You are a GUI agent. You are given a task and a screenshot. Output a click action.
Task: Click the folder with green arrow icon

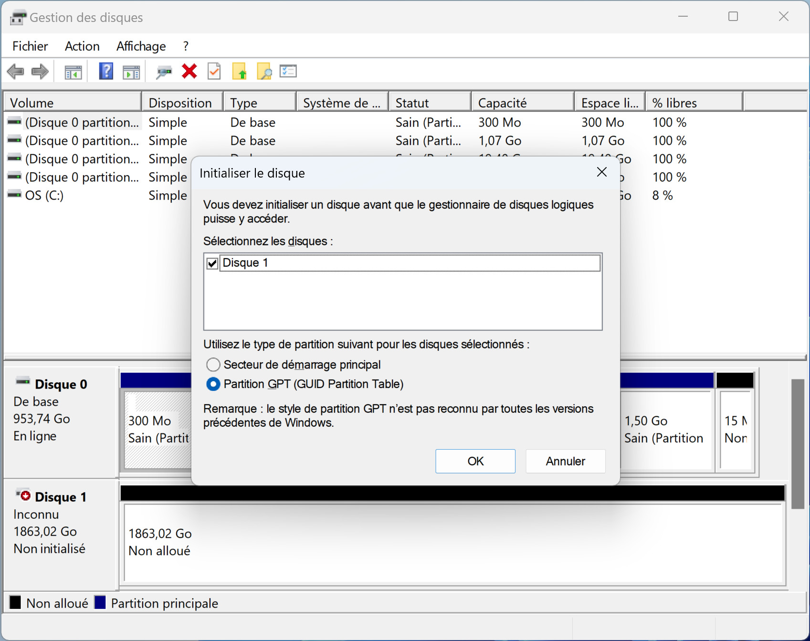click(x=240, y=72)
